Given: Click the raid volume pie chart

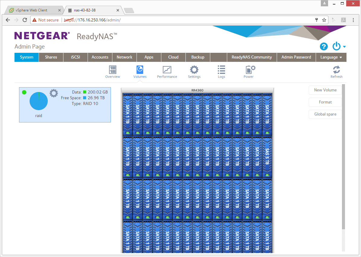Looking at the screenshot, I should (x=39, y=101).
